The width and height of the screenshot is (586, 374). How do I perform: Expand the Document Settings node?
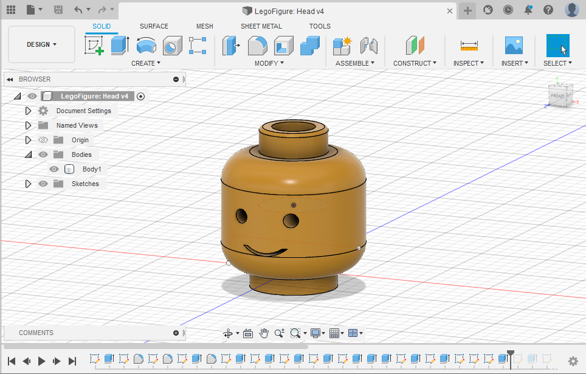[28, 111]
